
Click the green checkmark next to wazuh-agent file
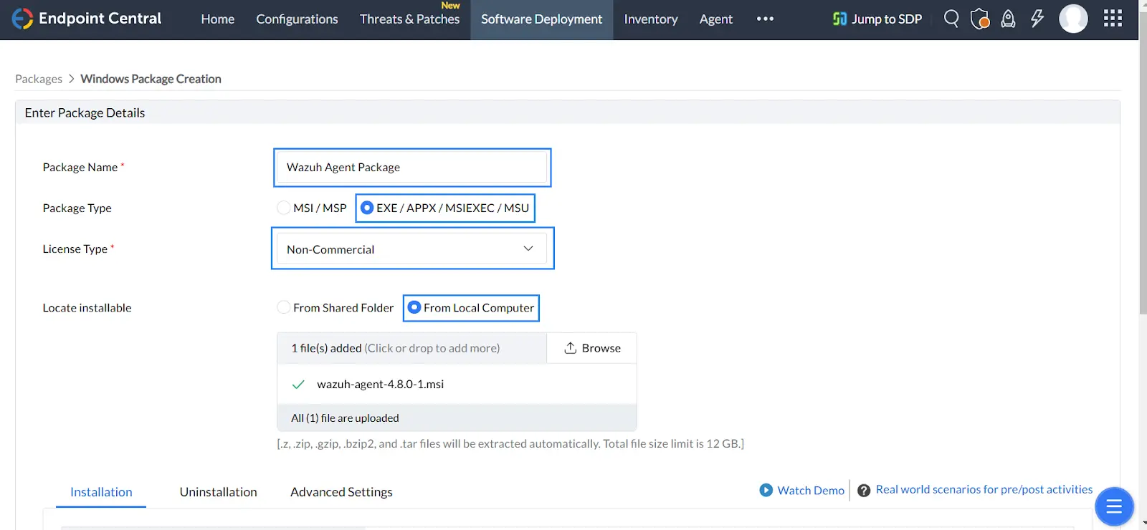(x=298, y=385)
